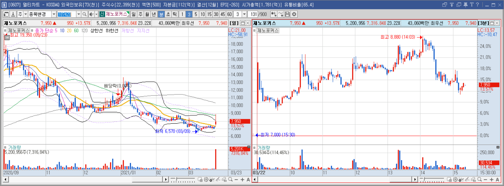504x186 pixels.
Task: Click the table icon at daily chart top-left
Action: pyautogui.click(x=7, y=37)
